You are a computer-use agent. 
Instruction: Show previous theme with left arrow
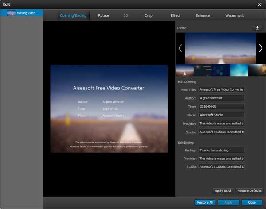click(x=180, y=48)
